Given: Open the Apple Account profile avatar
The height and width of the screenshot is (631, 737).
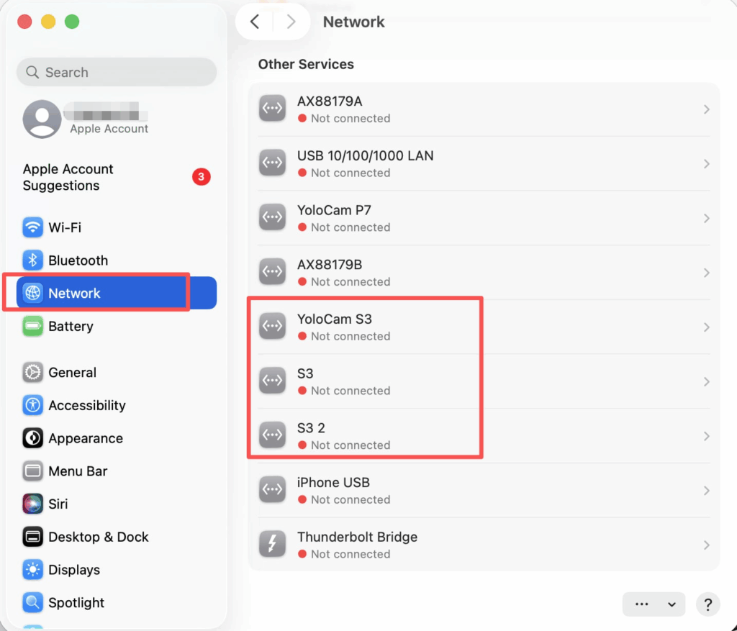Looking at the screenshot, I should point(42,119).
